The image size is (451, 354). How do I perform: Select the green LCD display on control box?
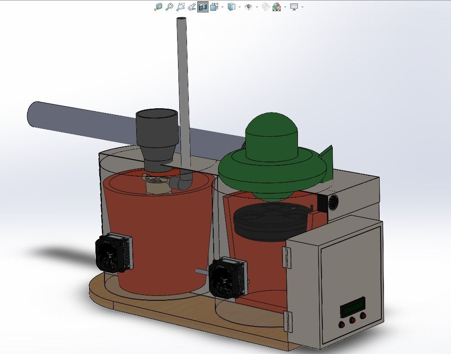click(x=353, y=306)
